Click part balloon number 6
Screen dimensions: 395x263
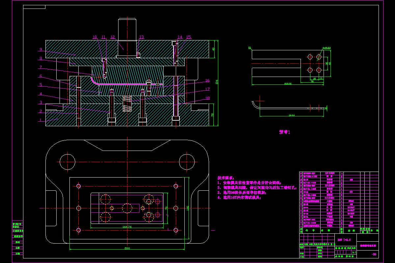pyautogui.click(x=41, y=76)
